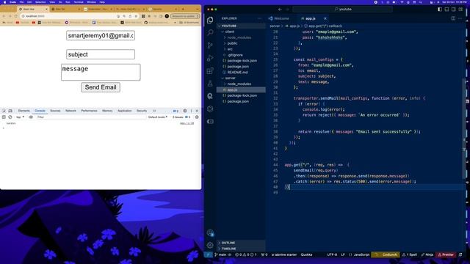Close the DevTools panel
Viewport: 470px width, 264px height.
[197, 111]
